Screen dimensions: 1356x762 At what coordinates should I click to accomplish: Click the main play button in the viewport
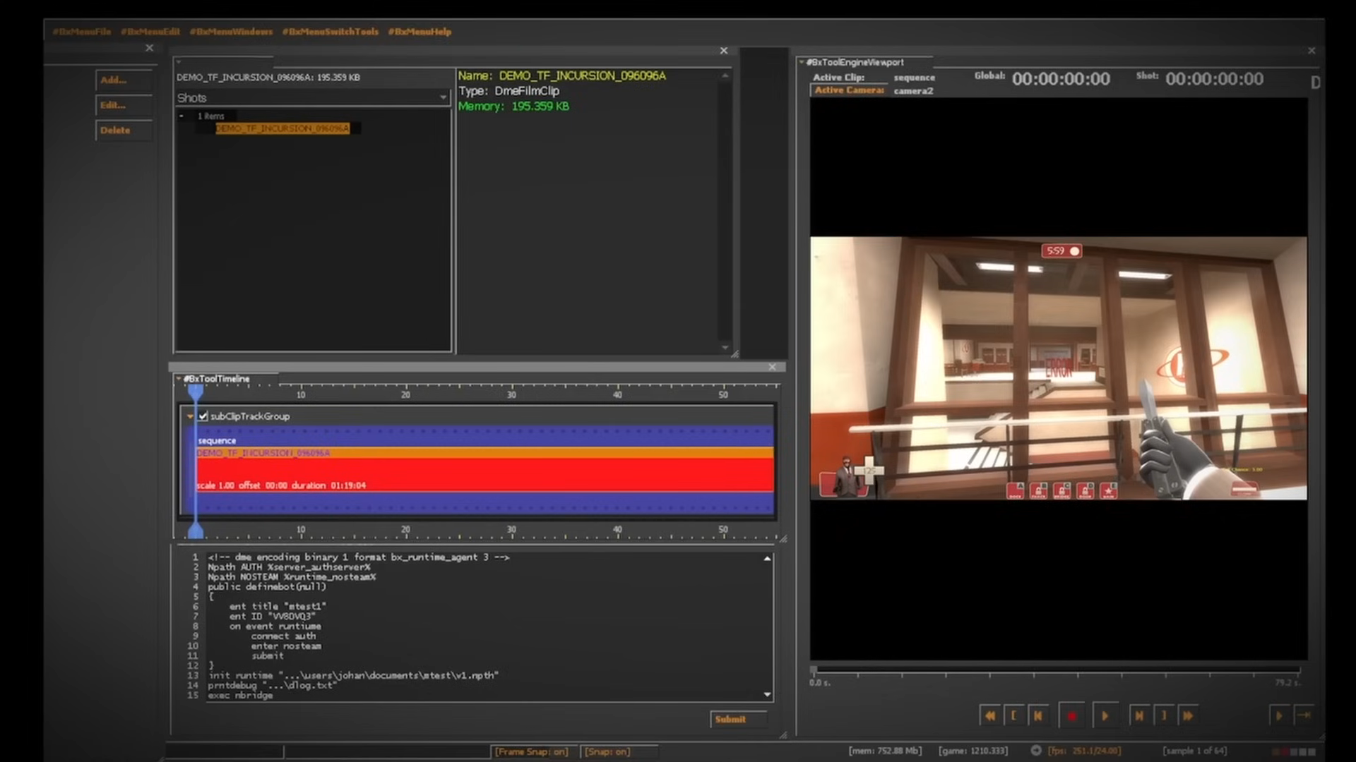[1105, 715]
